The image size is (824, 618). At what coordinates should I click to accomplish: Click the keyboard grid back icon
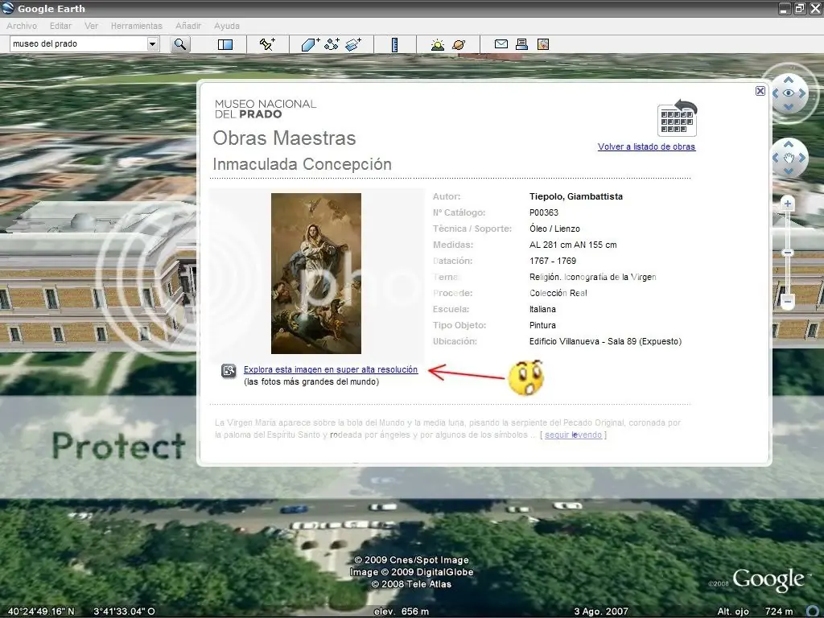tap(677, 117)
